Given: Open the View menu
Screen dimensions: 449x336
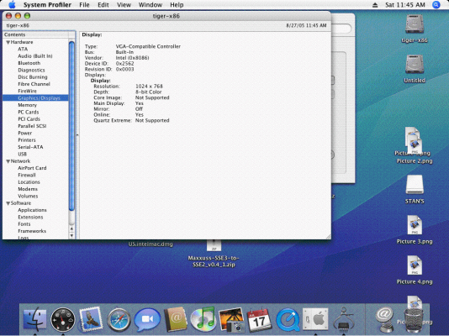Looking at the screenshot, I should (x=124, y=4).
